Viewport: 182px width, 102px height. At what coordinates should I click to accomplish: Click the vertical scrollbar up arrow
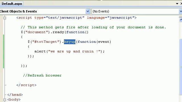181,20
